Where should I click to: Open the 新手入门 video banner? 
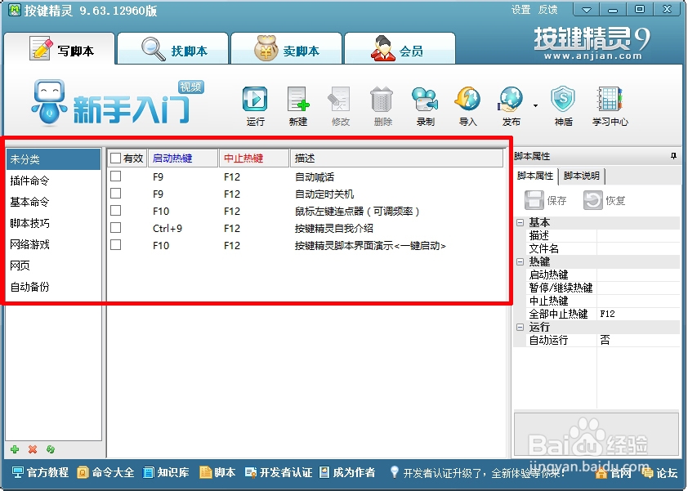coord(118,103)
